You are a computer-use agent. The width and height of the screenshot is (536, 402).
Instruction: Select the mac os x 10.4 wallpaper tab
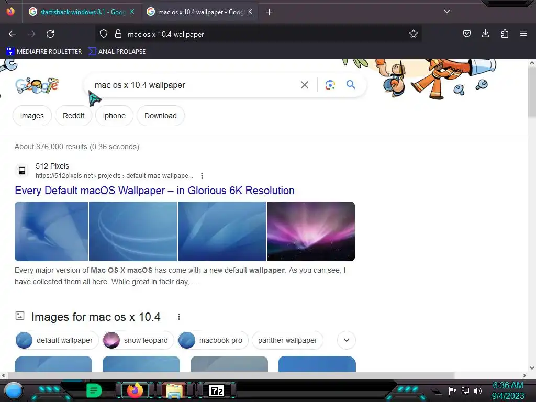pyautogui.click(x=199, y=12)
